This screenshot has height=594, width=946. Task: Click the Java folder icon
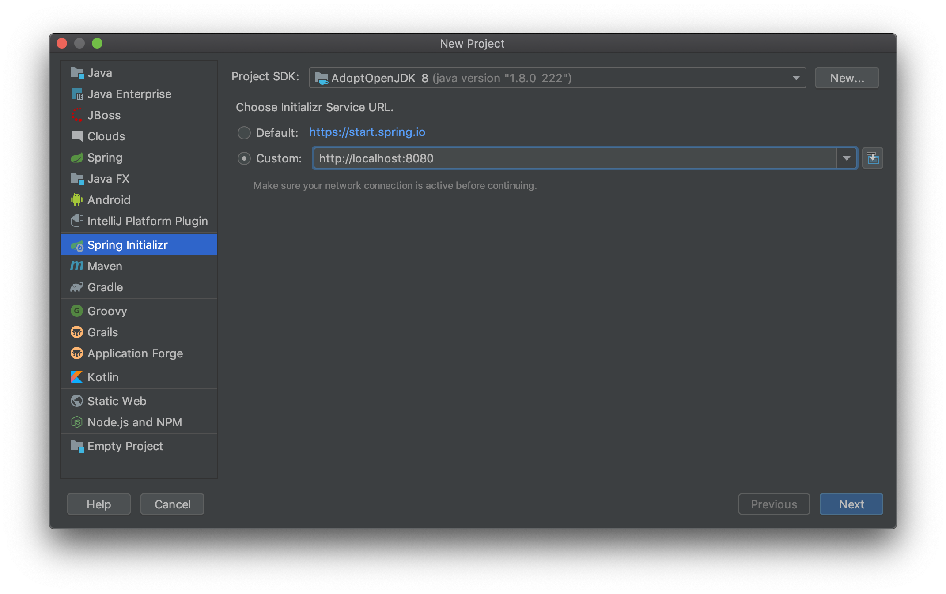click(77, 73)
